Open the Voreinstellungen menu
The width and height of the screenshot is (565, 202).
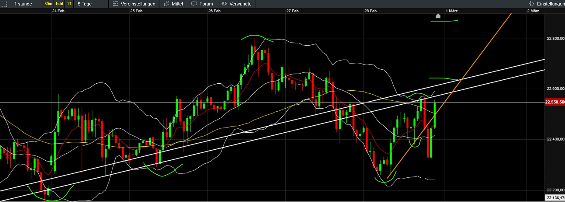pos(138,4)
